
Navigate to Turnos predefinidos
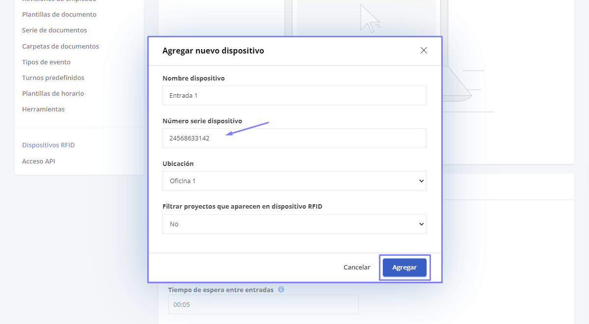[x=53, y=78]
